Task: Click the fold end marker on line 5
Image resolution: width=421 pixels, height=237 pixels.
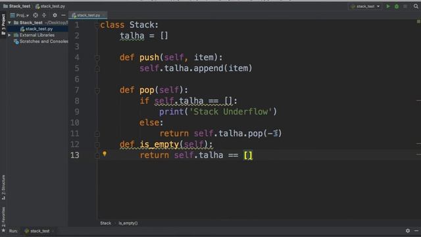Action: [x=97, y=68]
